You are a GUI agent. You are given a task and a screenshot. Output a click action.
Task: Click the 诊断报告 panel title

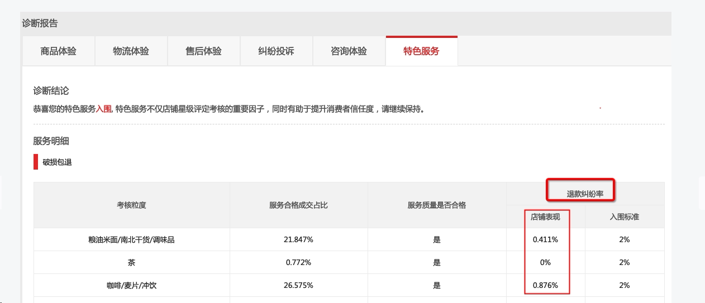click(x=40, y=23)
